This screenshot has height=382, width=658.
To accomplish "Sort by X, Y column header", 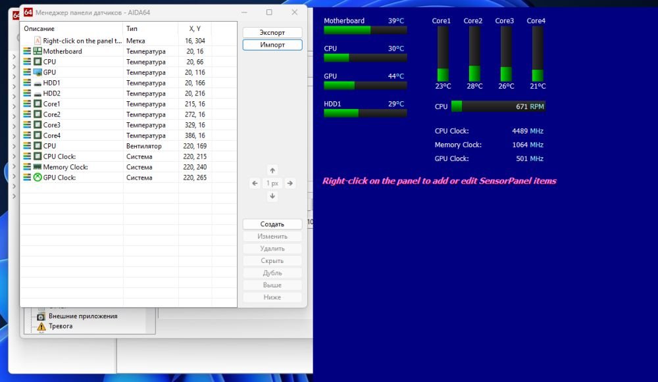I will click(x=195, y=28).
